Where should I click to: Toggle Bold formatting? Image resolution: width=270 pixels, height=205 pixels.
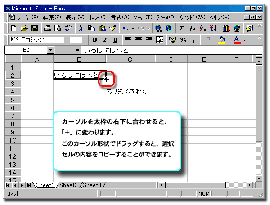coord(94,40)
